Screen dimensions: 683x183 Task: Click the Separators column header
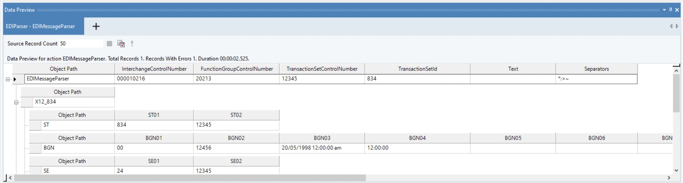[596, 69]
